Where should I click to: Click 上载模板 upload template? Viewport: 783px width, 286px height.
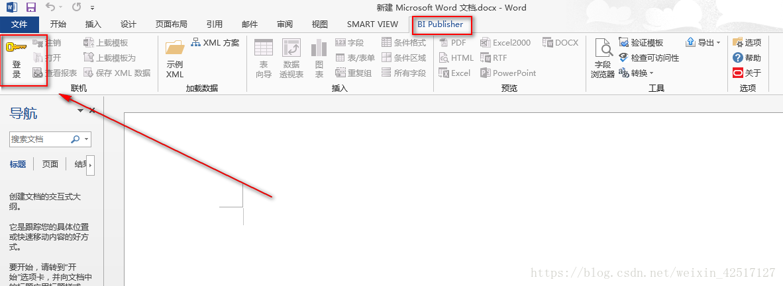coord(105,43)
